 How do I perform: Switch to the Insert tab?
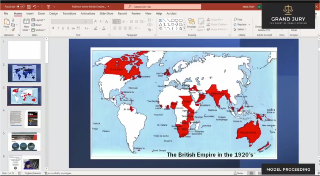[x=30, y=14]
